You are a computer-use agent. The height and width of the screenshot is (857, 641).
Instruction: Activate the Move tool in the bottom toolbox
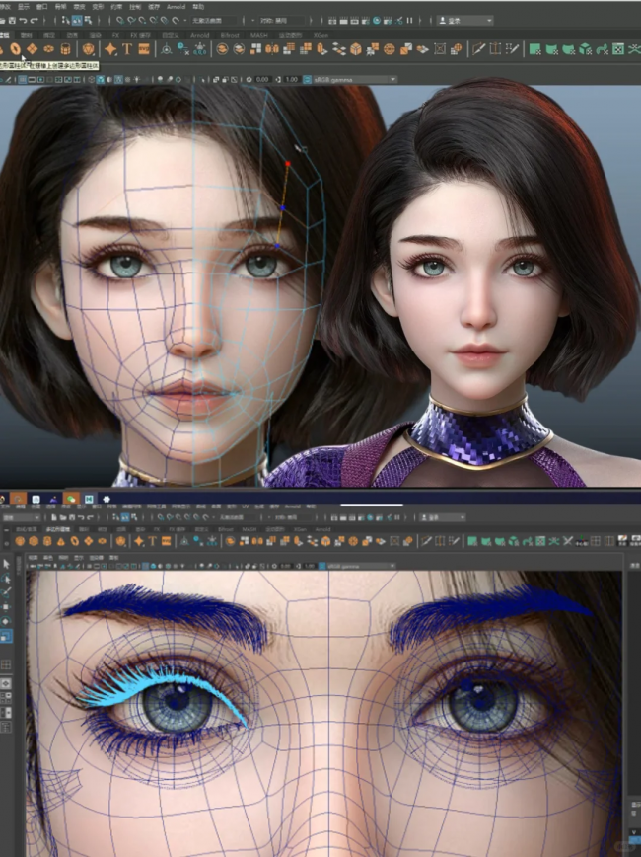click(x=7, y=607)
